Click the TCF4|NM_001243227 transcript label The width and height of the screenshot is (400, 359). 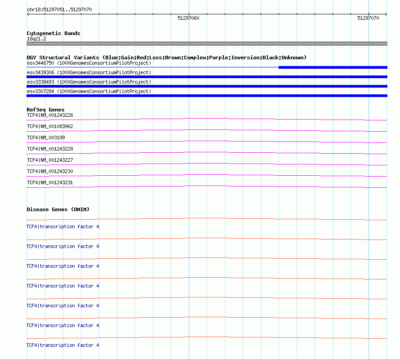(x=50, y=160)
